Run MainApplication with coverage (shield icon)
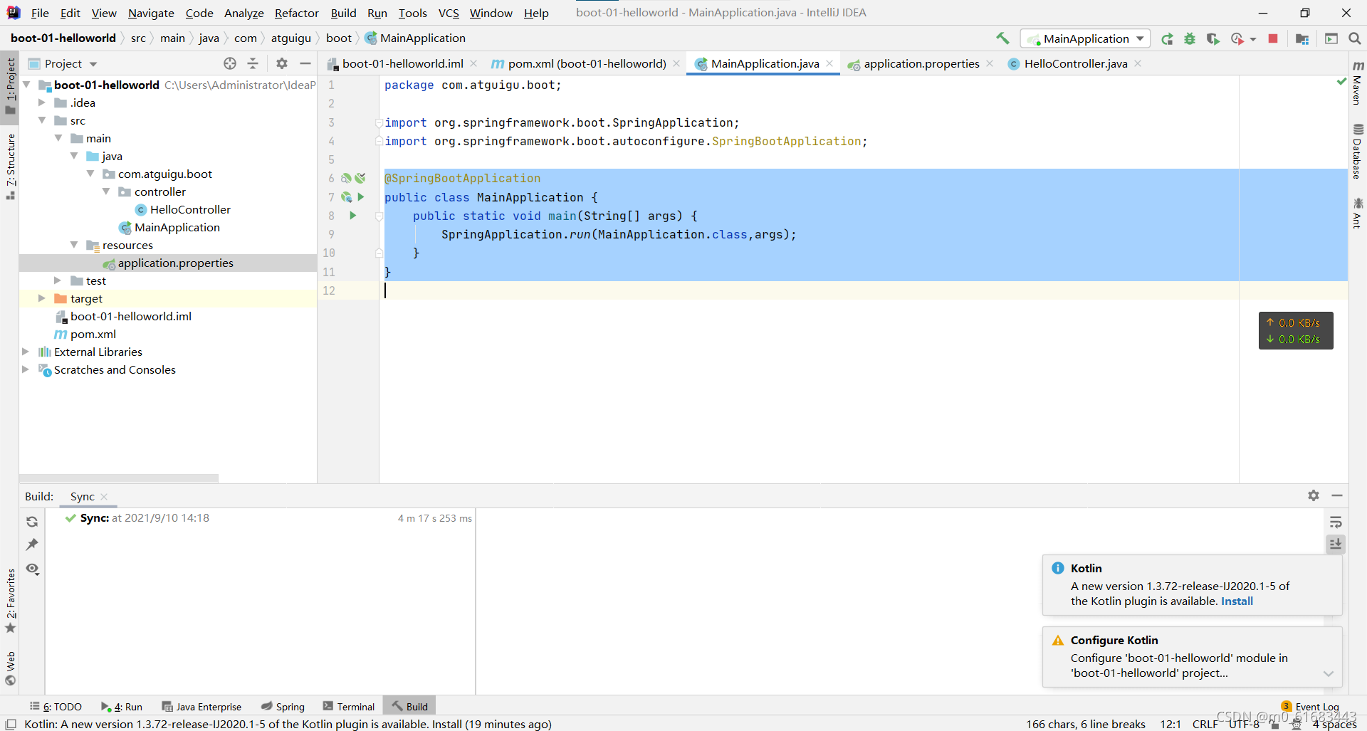 1213,39
